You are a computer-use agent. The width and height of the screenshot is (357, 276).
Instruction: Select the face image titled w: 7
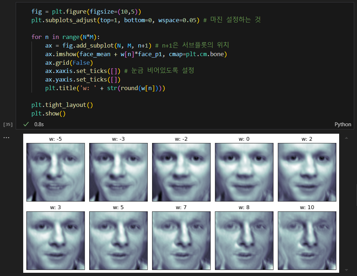tap(181, 240)
